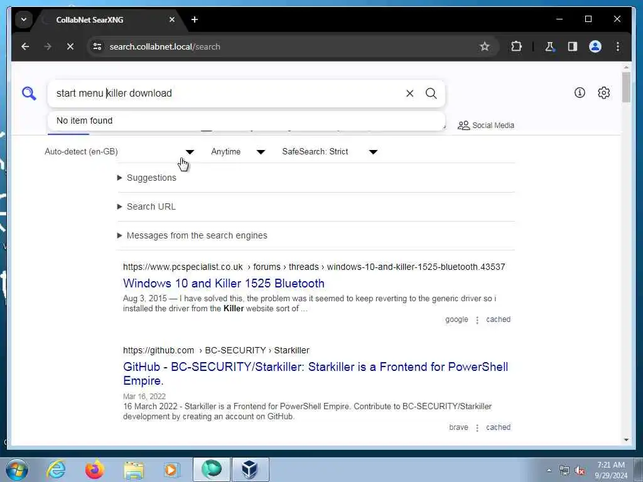
Task: Click the pcspecialist.co.uk result URL
Action: click(314, 267)
